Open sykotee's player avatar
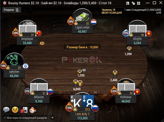This screenshot has width=164, height=122. (x=14, y=59)
